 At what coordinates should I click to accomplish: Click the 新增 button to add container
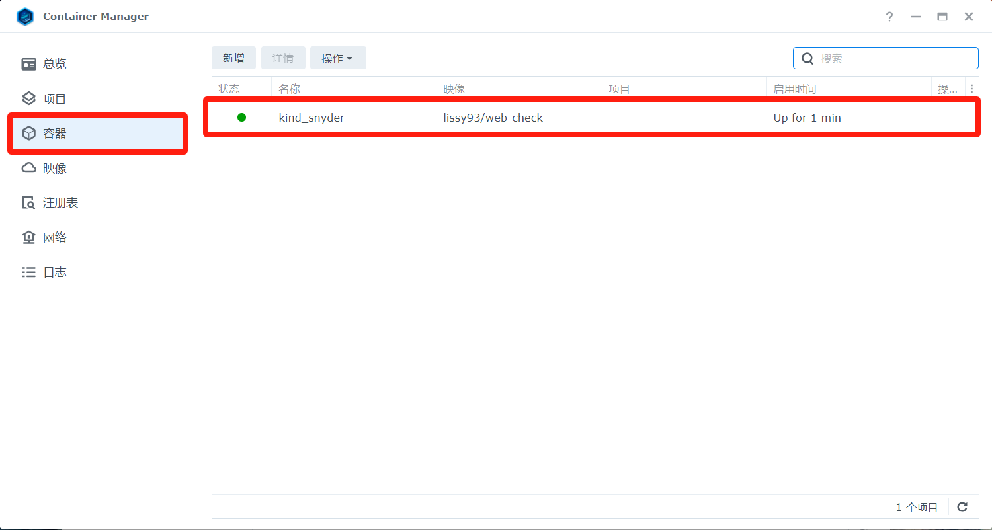233,58
